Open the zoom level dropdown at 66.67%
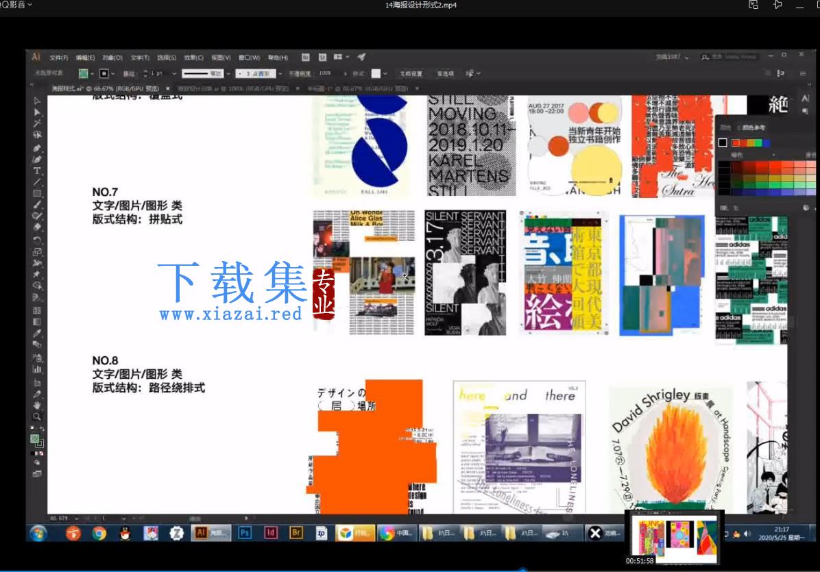 pyautogui.click(x=77, y=518)
